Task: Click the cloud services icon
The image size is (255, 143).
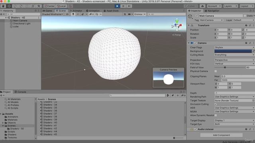Action: pyautogui.click(x=202, y=6)
